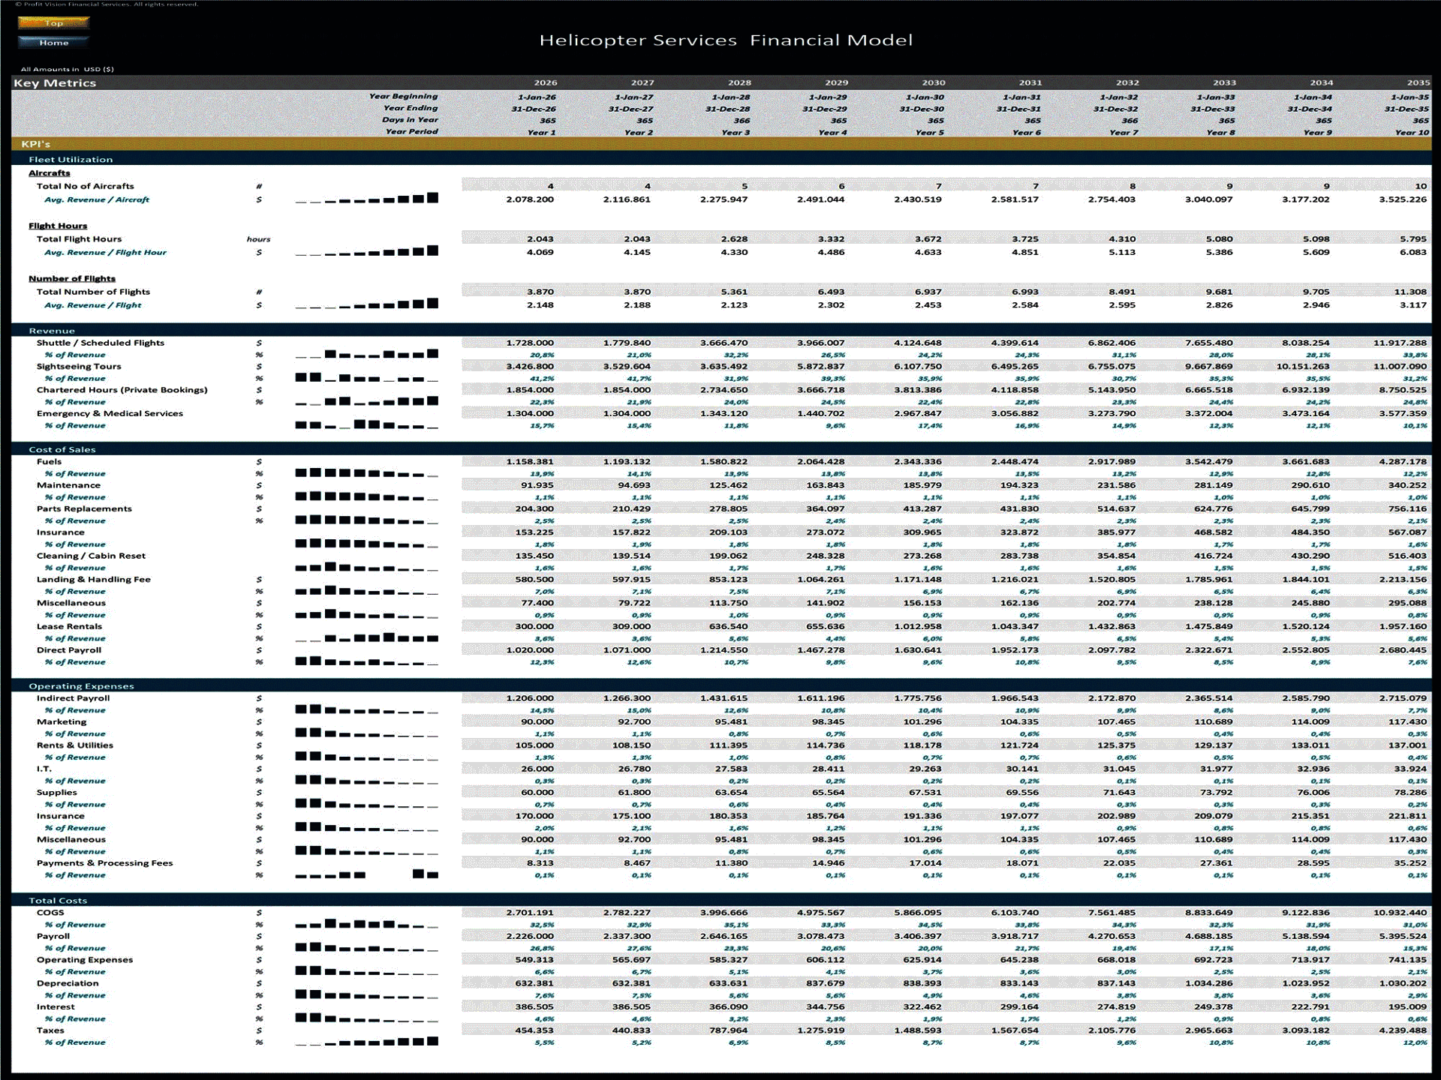Click the Number of Flights subheading
The width and height of the screenshot is (1441, 1080).
pos(72,279)
